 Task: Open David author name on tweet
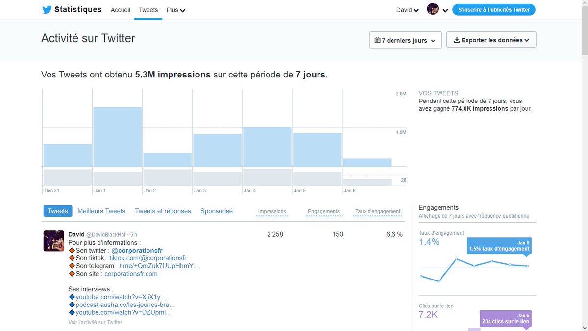[x=76, y=234]
